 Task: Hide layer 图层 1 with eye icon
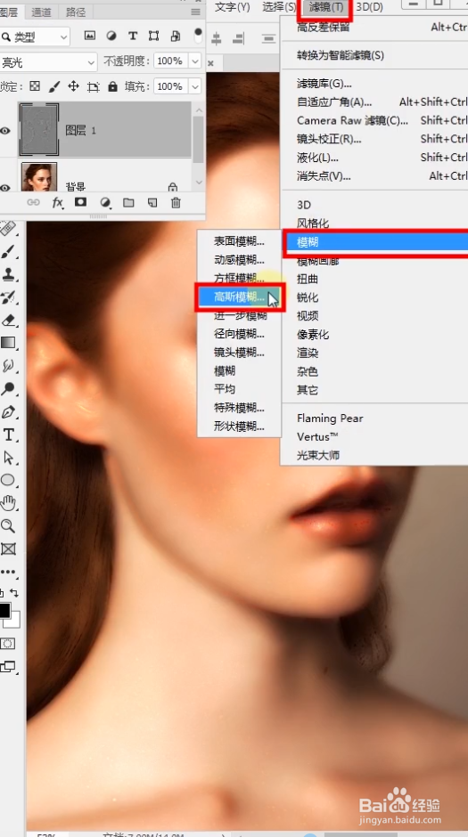[5, 130]
